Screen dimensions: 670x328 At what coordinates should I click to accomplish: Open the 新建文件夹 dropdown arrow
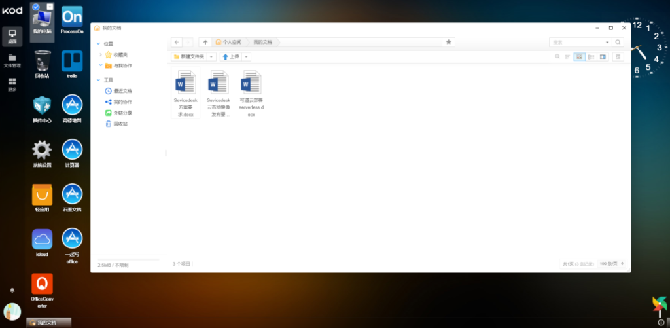pyautogui.click(x=211, y=56)
